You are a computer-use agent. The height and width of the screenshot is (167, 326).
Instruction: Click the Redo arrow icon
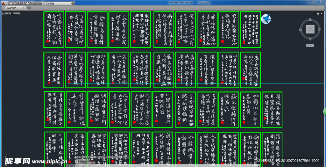tap(37, 3)
